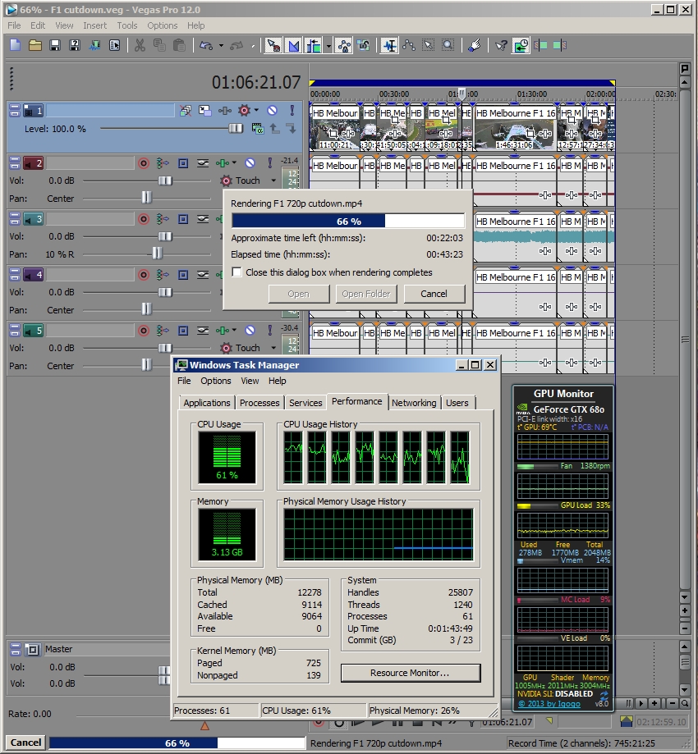Open the Auto Ripple mode dropdown arrow
The width and height of the screenshot is (698, 754).
pos(328,46)
